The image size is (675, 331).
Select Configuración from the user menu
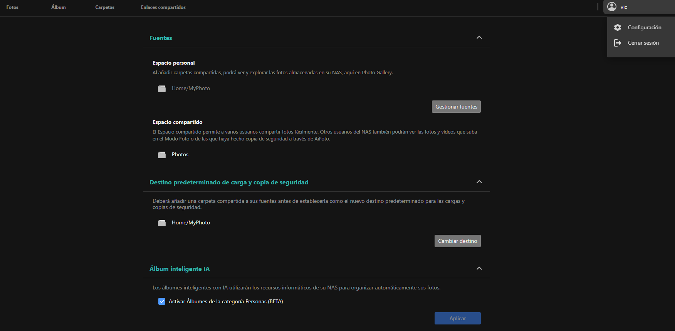pos(644,28)
